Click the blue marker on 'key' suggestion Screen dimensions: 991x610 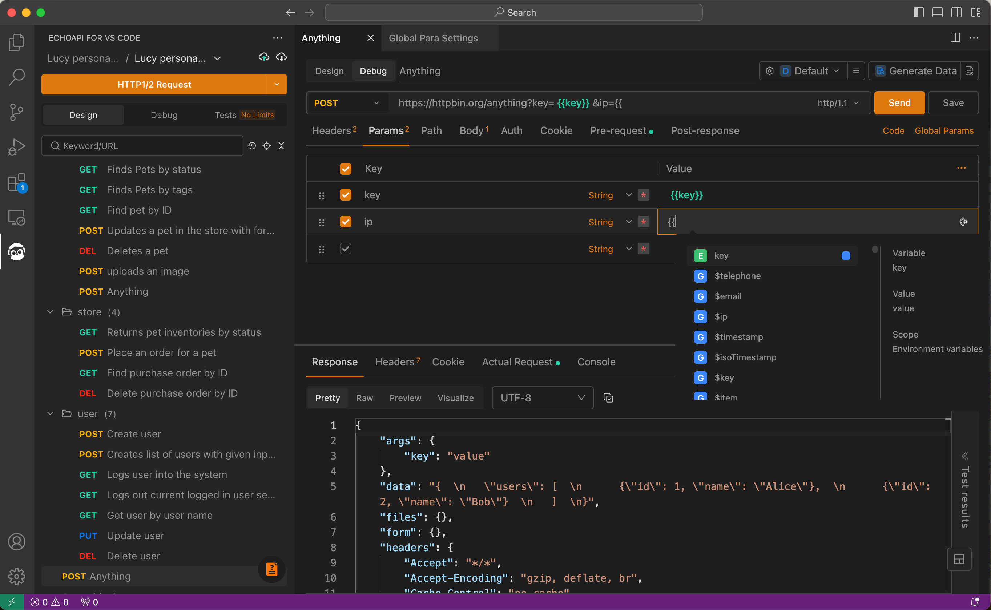click(x=846, y=255)
